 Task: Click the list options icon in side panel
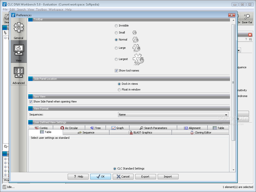pos(250,39)
